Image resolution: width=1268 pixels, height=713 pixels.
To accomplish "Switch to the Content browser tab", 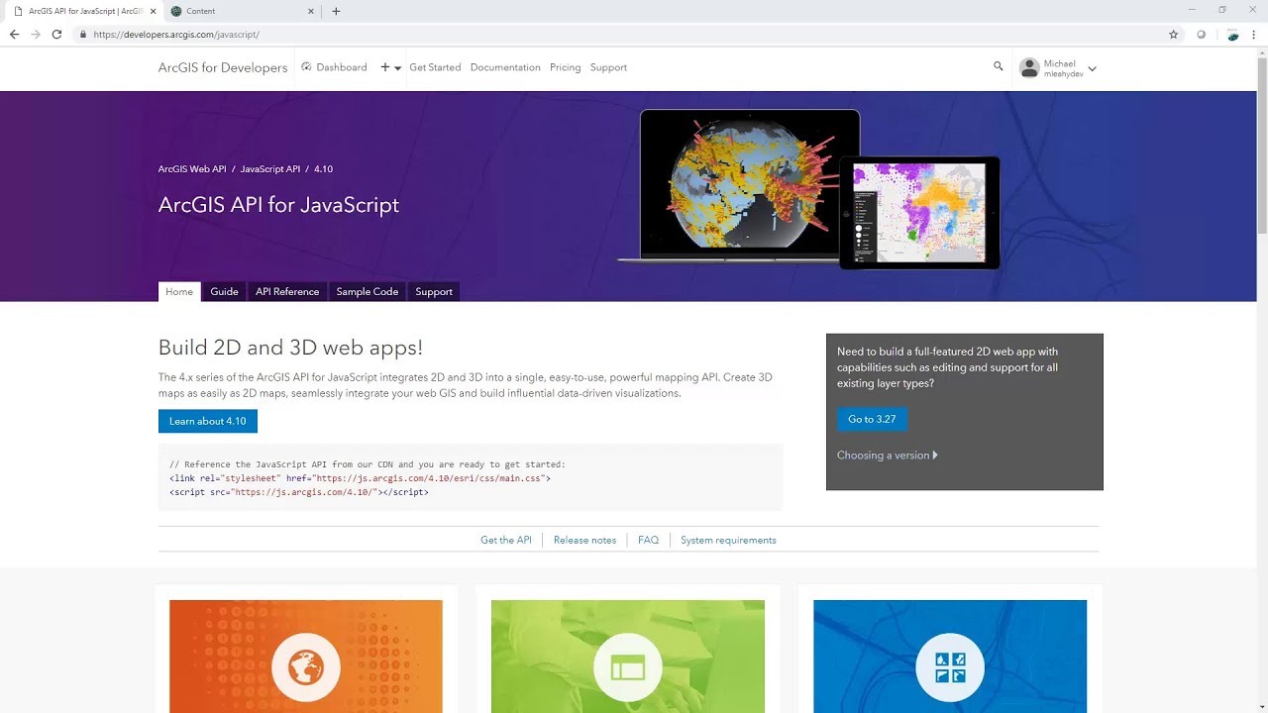I will point(243,11).
